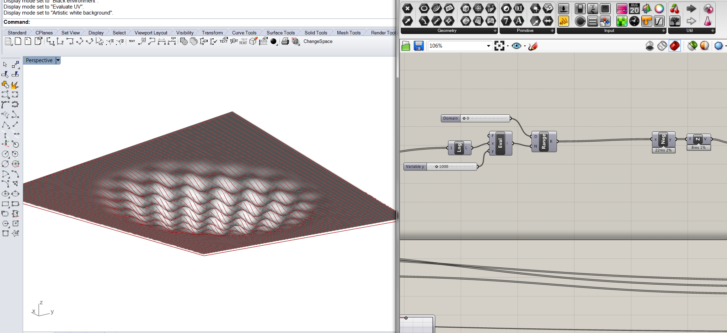The width and height of the screenshot is (727, 333).
Task: Choose the Calendar 'AUG 20' input icon
Action: tap(634, 9)
